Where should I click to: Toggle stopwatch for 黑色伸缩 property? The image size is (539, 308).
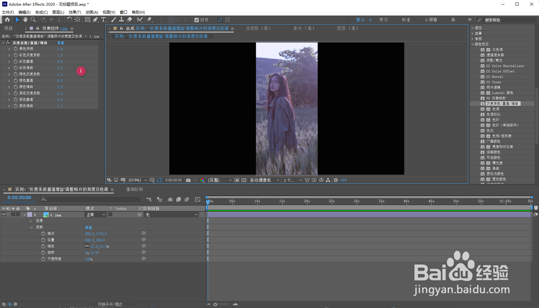[x=16, y=49]
